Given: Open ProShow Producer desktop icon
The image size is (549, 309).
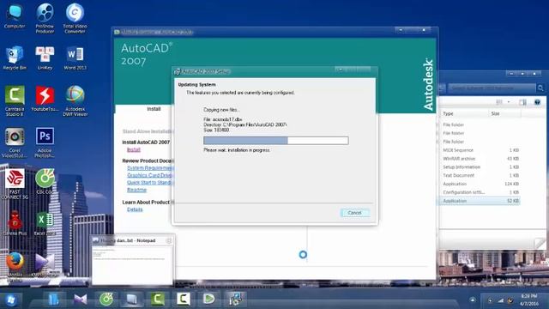Looking at the screenshot, I should [45, 18].
